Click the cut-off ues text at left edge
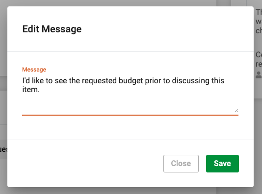262x194 pixels. click(3, 149)
